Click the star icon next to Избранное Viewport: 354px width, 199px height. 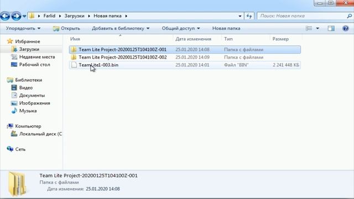(10, 41)
